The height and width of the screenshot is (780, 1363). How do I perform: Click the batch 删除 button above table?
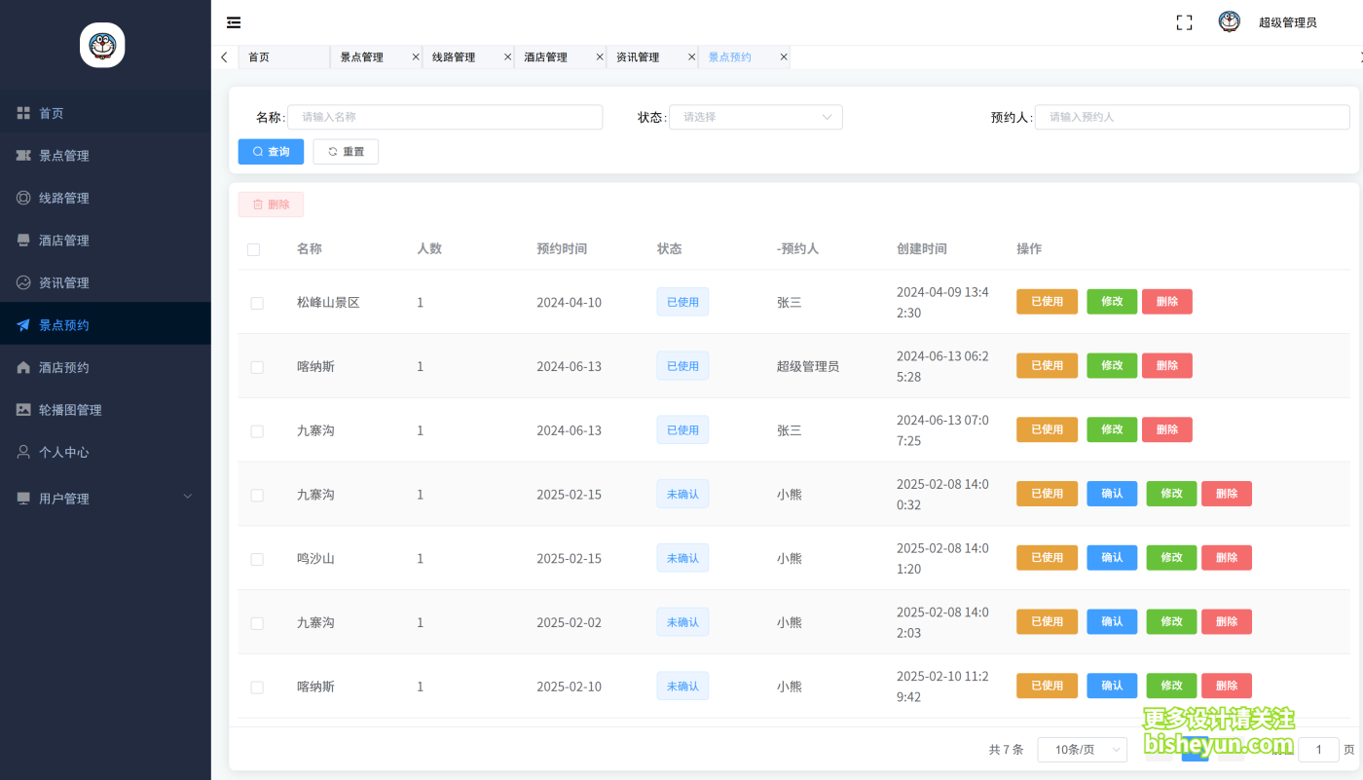[x=271, y=204]
